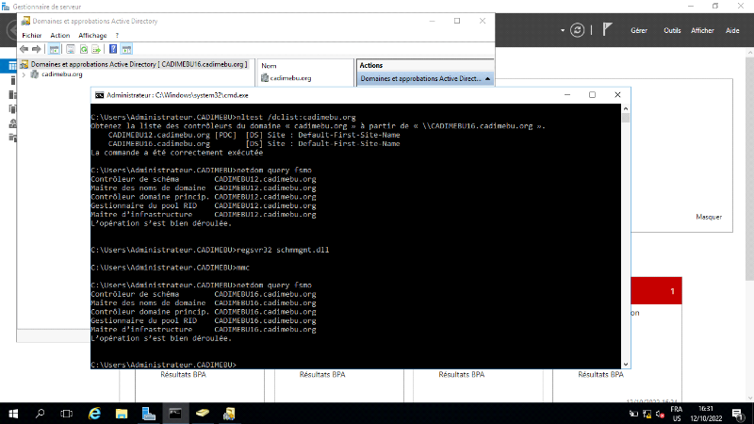
Task: Click the Windows Start button
Action: coord(13,413)
